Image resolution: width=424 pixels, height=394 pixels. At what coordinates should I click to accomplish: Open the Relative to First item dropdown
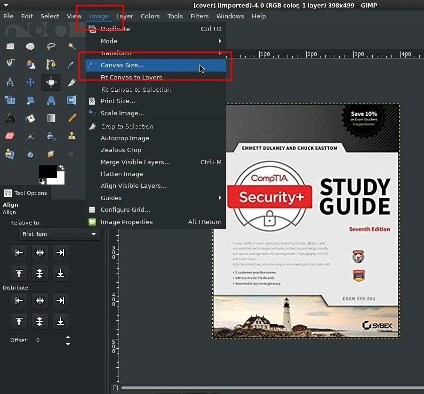(x=59, y=234)
